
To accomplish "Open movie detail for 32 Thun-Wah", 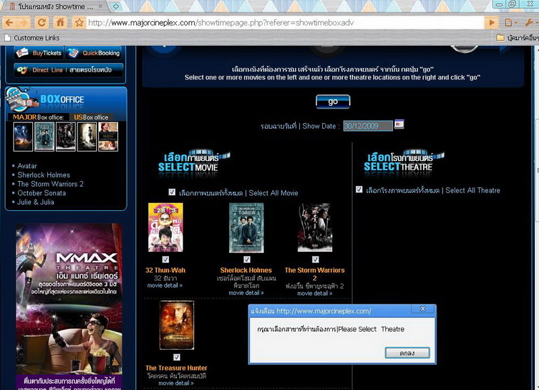I will click(x=165, y=286).
